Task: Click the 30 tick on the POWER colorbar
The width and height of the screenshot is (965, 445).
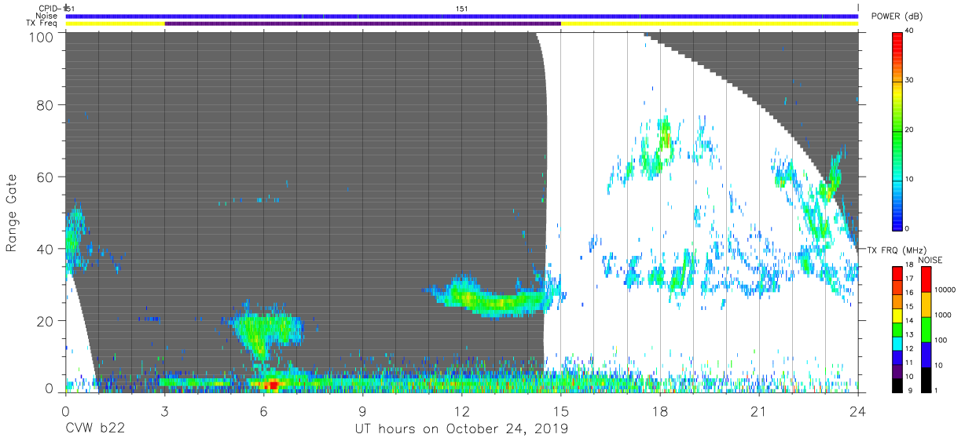Action: tap(910, 80)
